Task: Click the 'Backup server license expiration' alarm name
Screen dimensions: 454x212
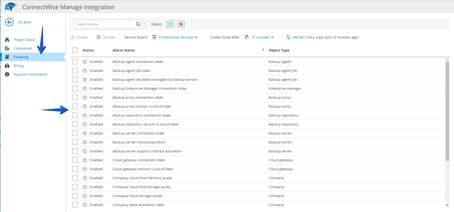Action: [x=139, y=142]
